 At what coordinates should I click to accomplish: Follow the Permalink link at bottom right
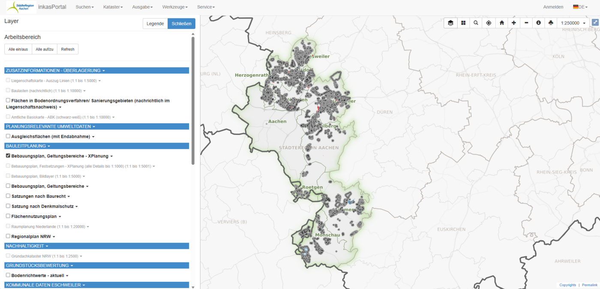tap(589, 285)
